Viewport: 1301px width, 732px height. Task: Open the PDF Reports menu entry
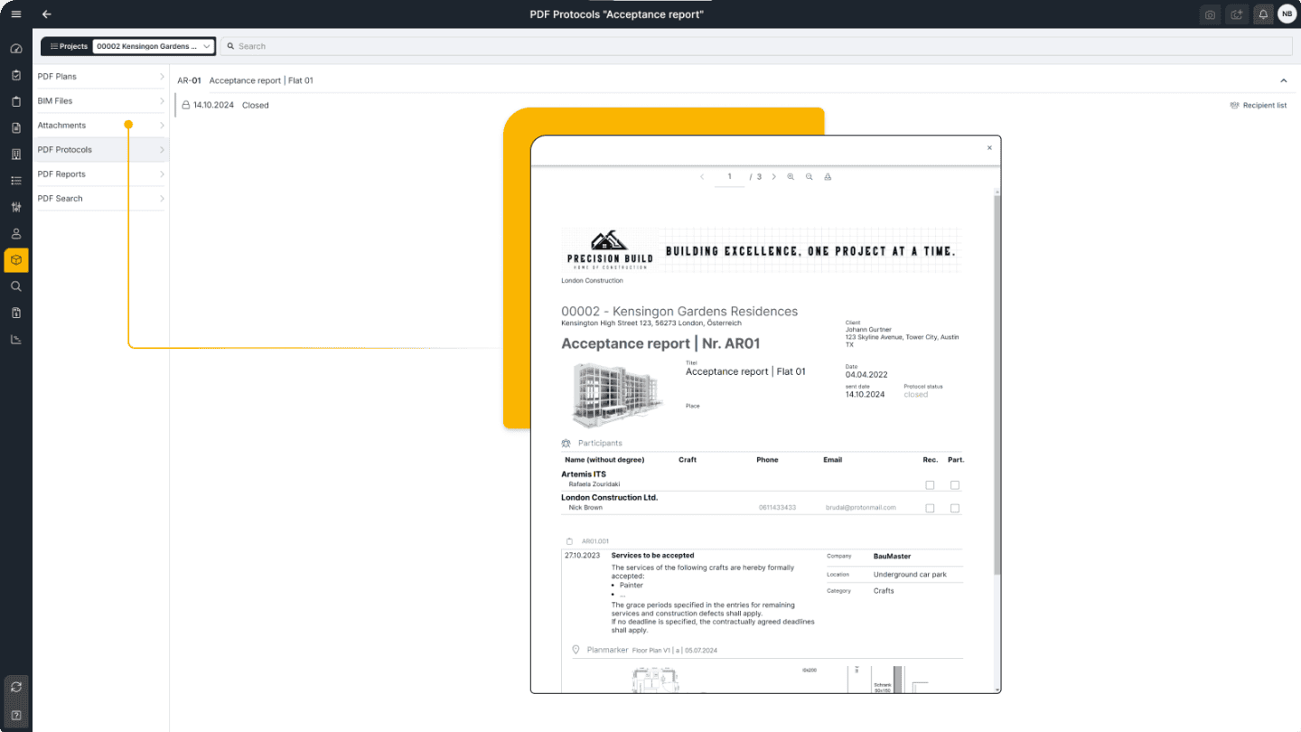coord(99,174)
